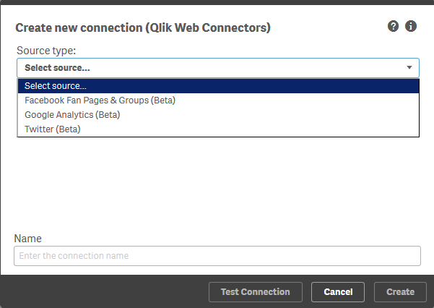Click the Qlik Web Connectors text in heading

208,27
